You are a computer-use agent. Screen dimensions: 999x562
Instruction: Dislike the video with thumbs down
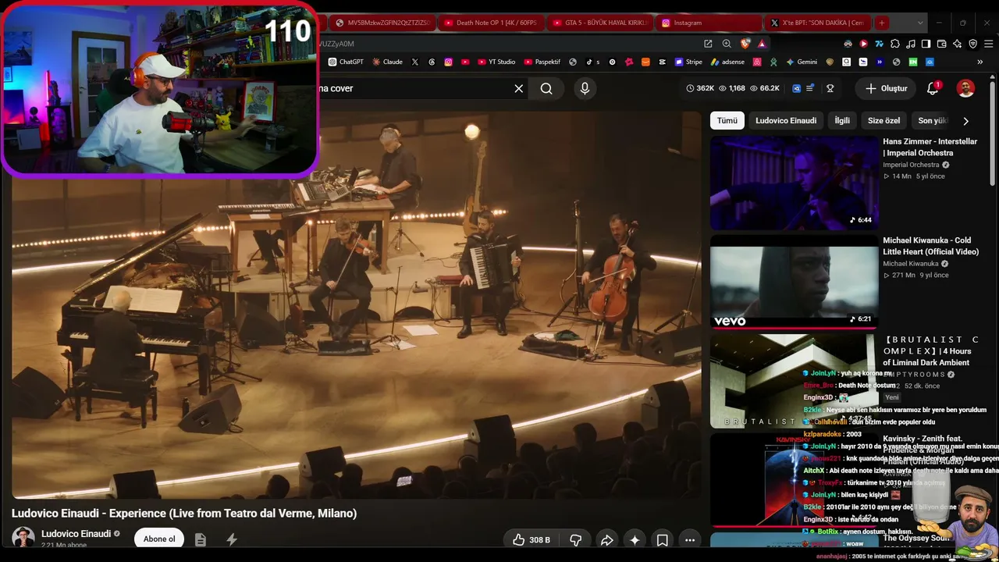[576, 539]
